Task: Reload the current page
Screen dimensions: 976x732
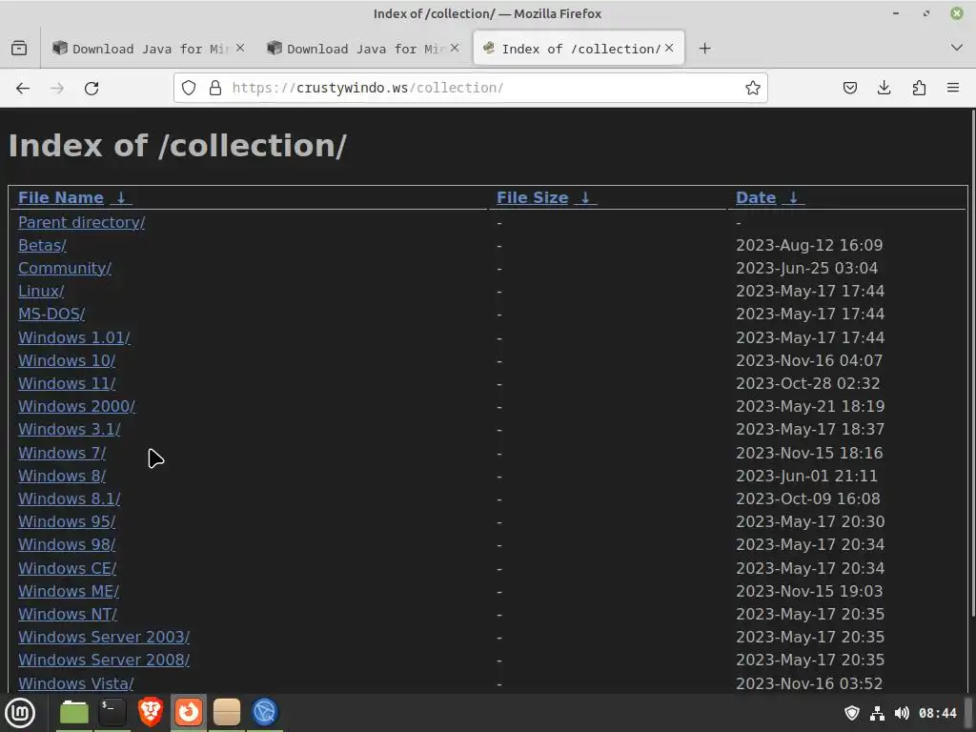Action: coord(91,88)
